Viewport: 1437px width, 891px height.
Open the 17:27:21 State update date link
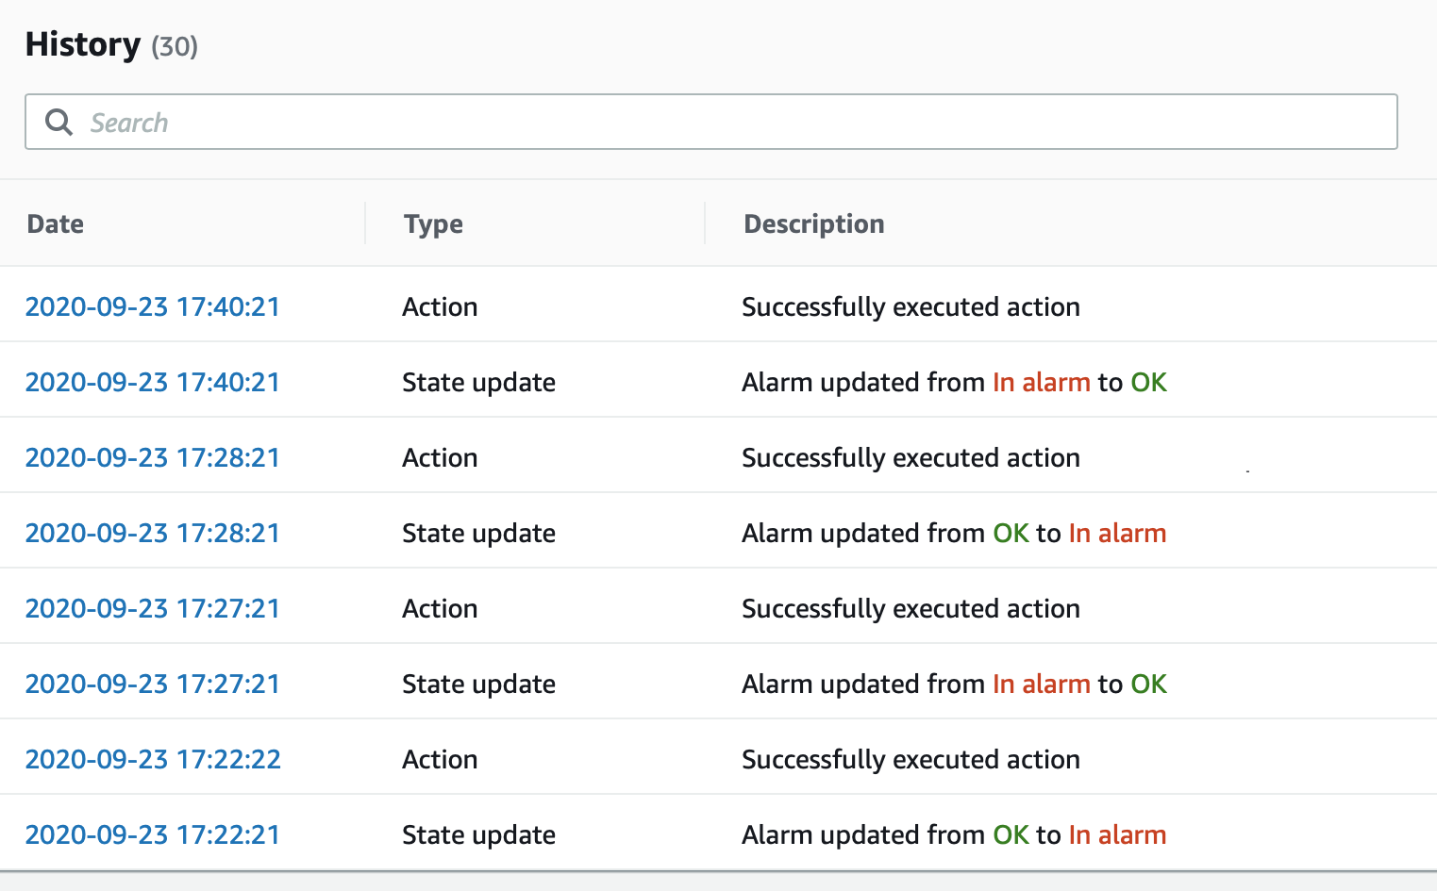coord(152,685)
